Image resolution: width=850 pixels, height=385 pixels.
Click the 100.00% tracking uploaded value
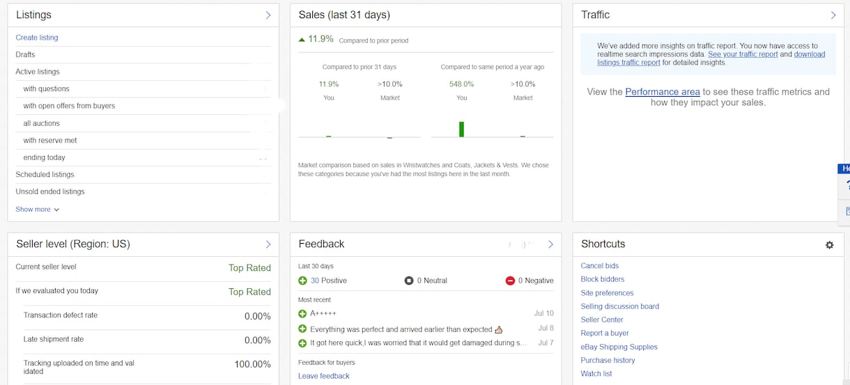pos(253,364)
